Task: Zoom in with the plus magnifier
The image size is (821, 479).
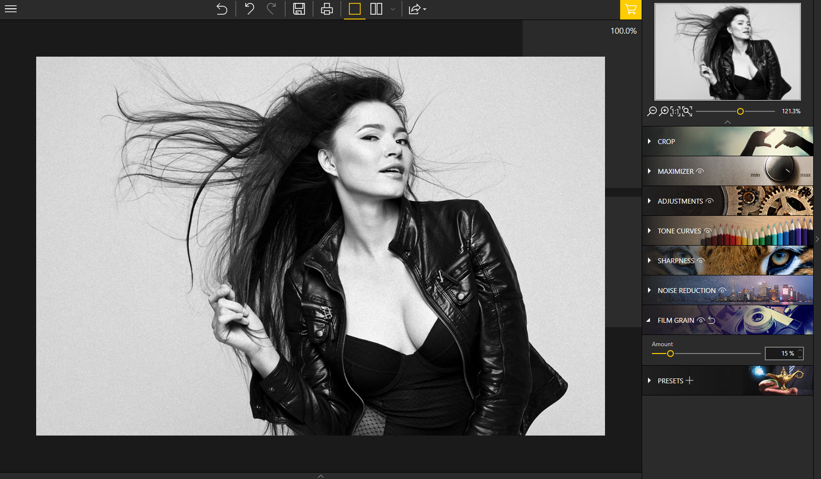Action: (664, 111)
